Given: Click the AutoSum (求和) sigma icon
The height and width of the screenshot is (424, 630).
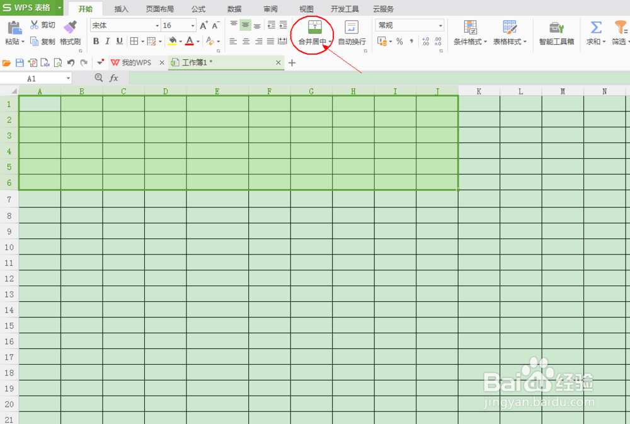Looking at the screenshot, I should pyautogui.click(x=596, y=27).
